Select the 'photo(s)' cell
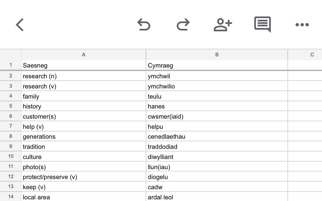The image size is (322, 201). click(84, 166)
